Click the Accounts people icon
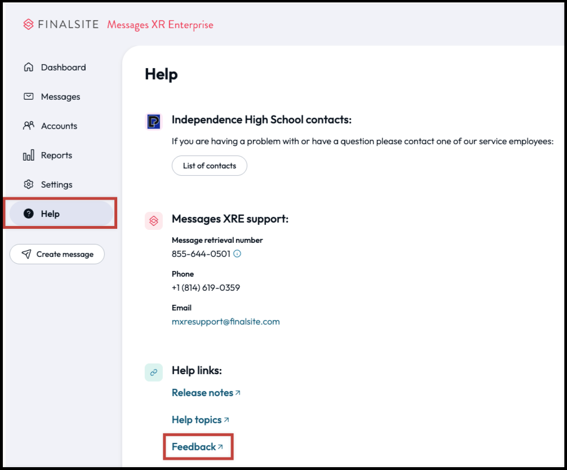 [28, 126]
